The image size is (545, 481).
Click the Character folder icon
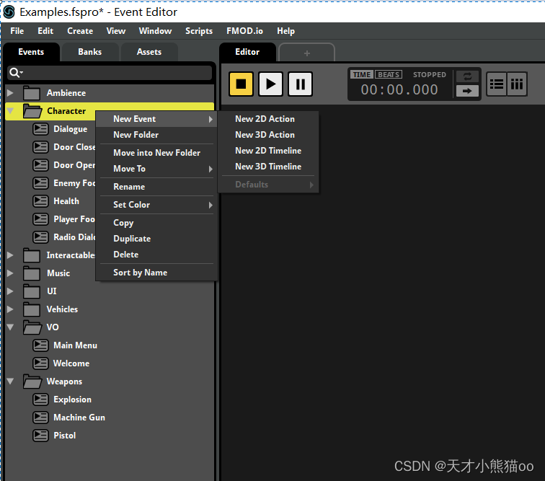pyautogui.click(x=32, y=111)
